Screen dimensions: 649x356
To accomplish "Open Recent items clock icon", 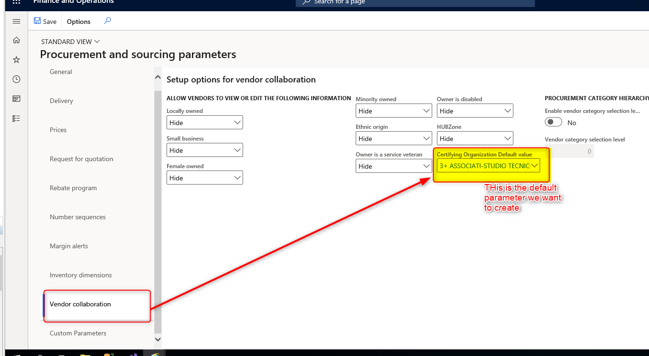I will coord(16,79).
